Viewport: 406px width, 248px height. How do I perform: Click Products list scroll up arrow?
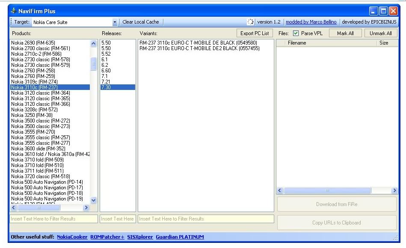click(93, 43)
